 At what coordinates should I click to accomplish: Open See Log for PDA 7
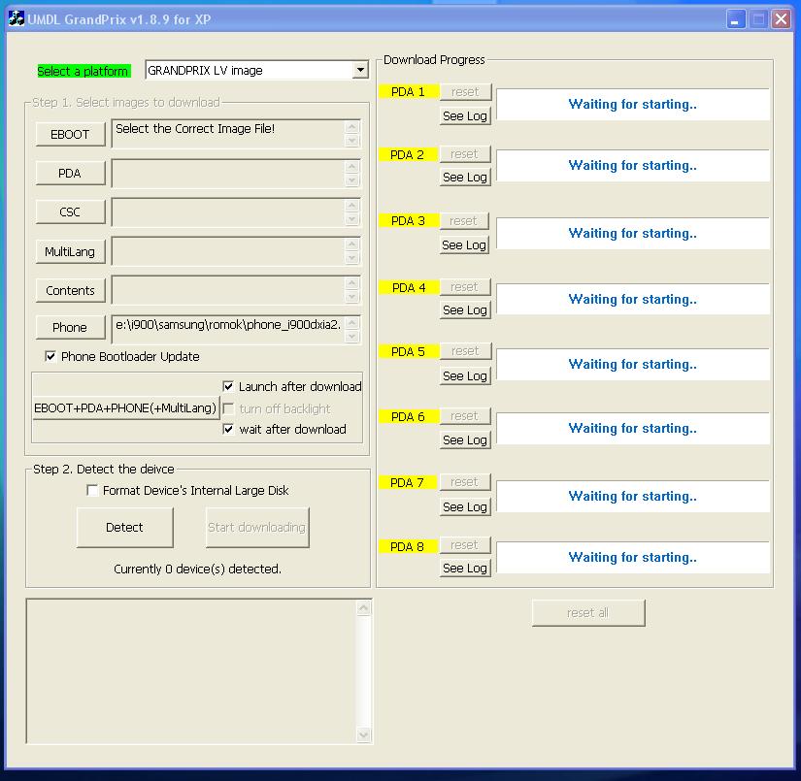465,506
